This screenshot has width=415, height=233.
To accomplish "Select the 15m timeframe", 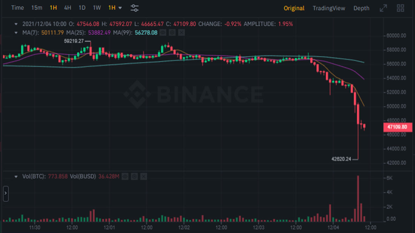I will [37, 8].
